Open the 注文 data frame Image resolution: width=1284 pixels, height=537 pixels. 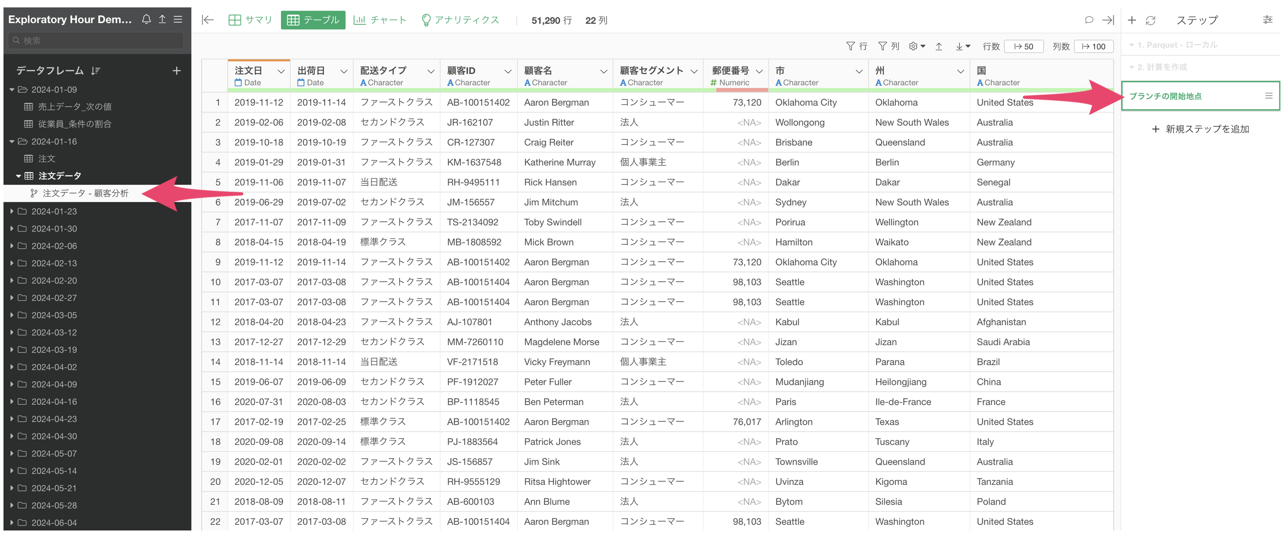[46, 158]
